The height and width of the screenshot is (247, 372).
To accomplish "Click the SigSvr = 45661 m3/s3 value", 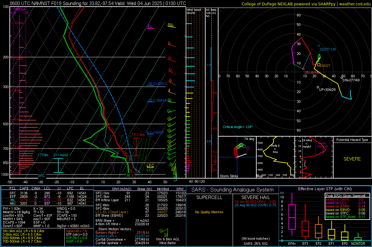I will pos(73,226).
